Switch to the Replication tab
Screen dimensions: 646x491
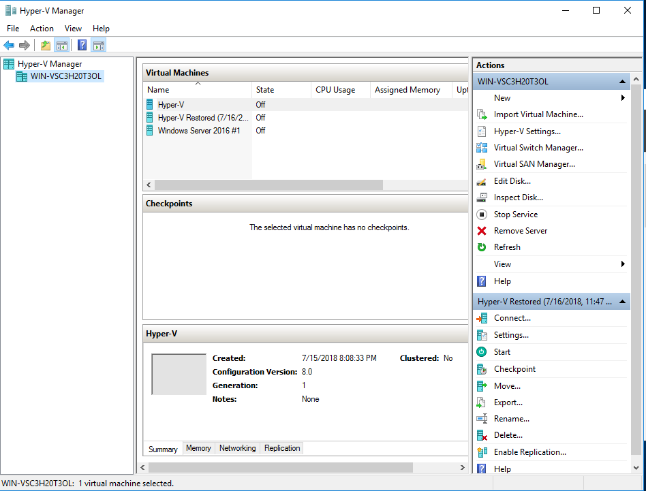tap(282, 448)
